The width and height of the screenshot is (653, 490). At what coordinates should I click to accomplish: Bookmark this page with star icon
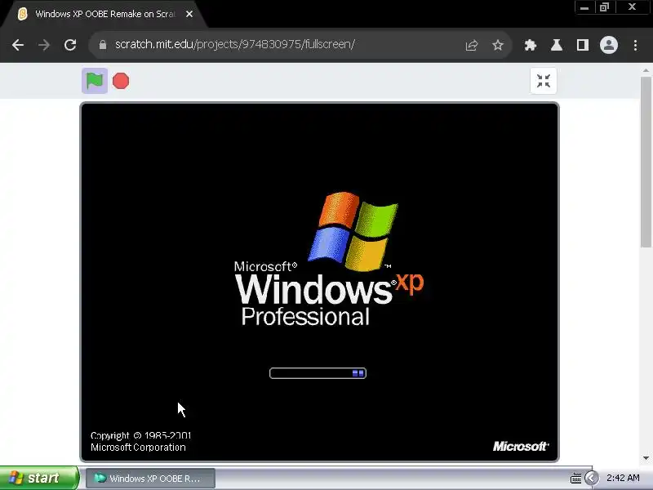point(498,45)
